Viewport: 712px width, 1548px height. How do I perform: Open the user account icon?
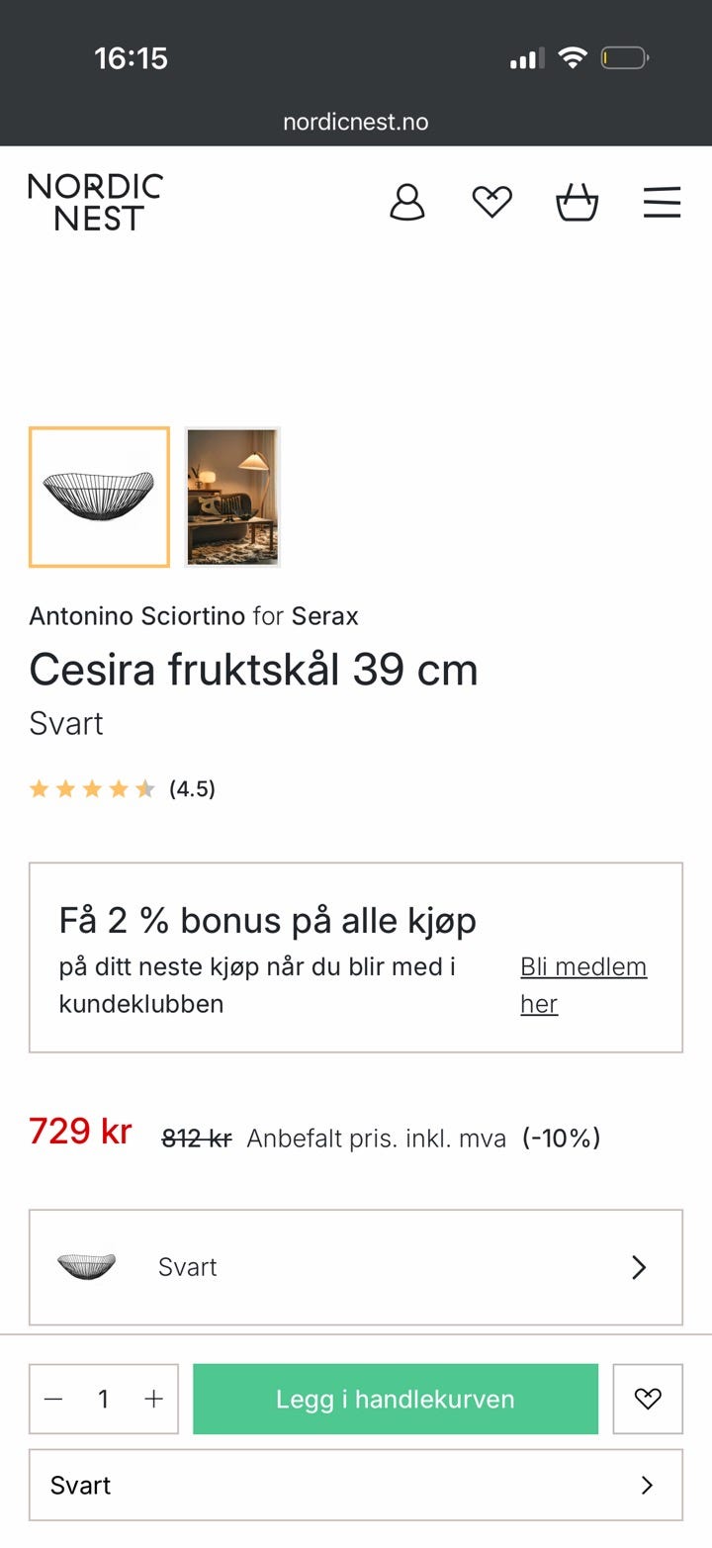tap(406, 202)
